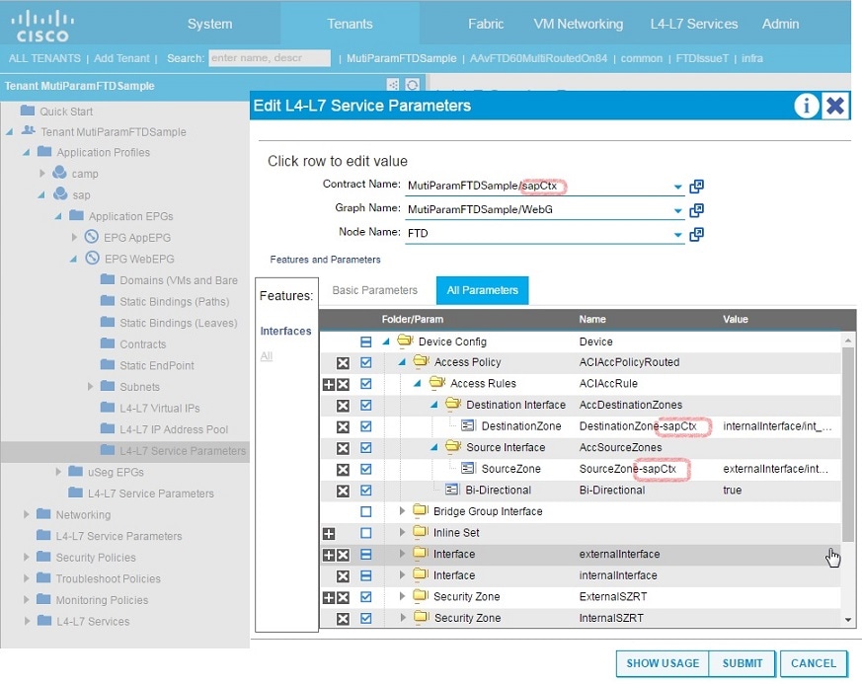Add a new entry on the Access Rules row
862x684 pixels.
(329, 384)
